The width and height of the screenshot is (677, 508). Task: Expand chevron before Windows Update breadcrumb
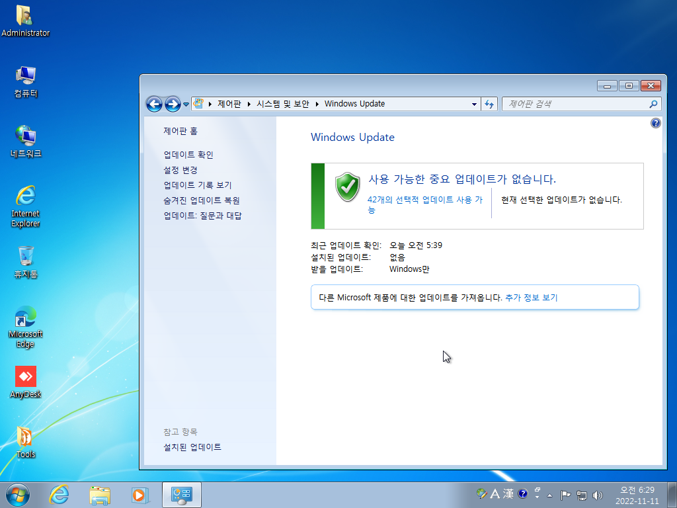(x=317, y=104)
